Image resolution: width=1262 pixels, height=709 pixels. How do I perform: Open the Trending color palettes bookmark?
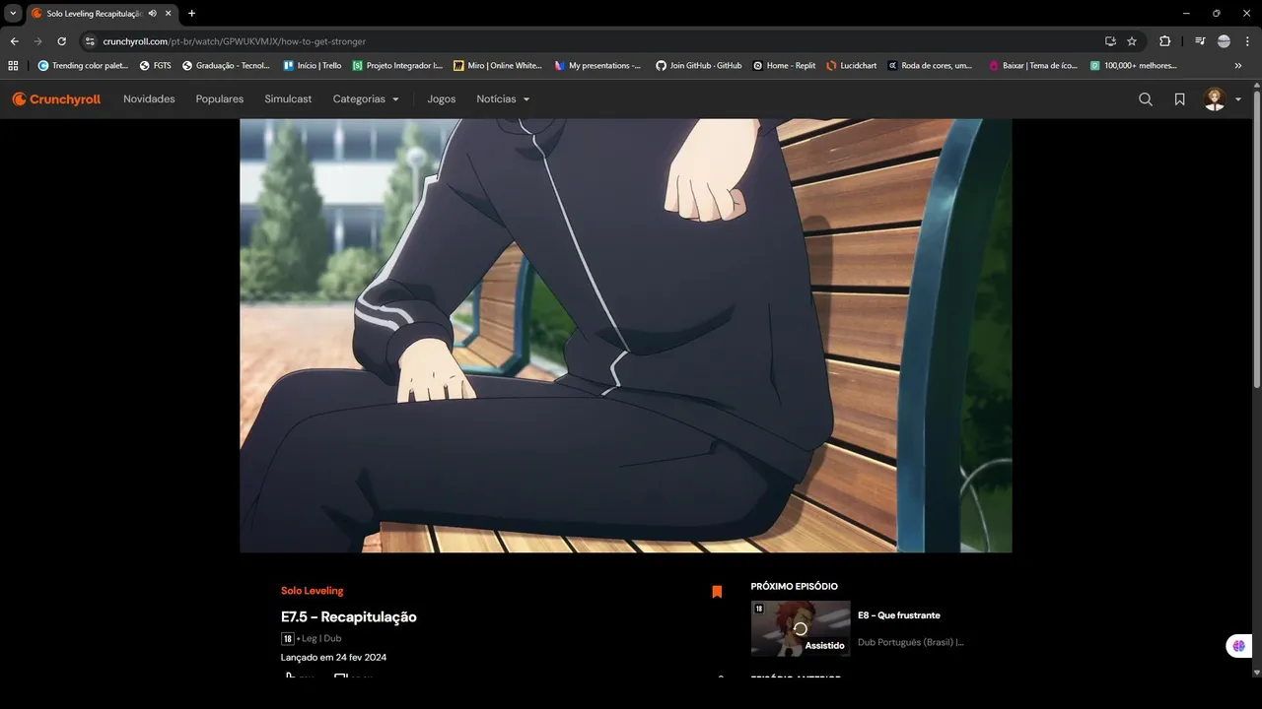point(83,66)
